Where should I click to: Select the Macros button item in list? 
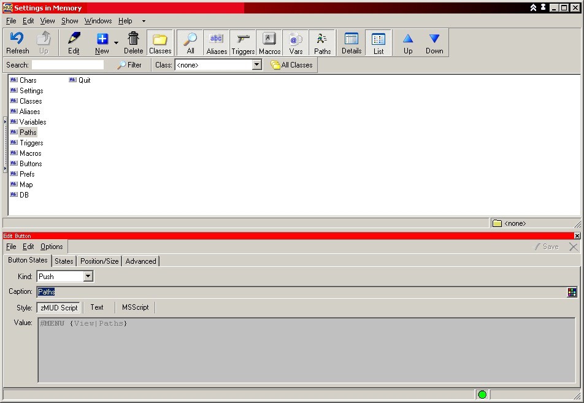26,153
